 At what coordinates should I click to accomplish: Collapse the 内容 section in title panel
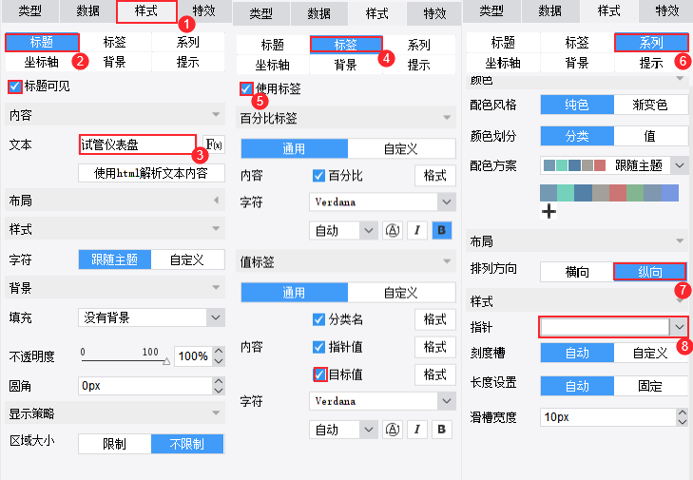click(216, 115)
